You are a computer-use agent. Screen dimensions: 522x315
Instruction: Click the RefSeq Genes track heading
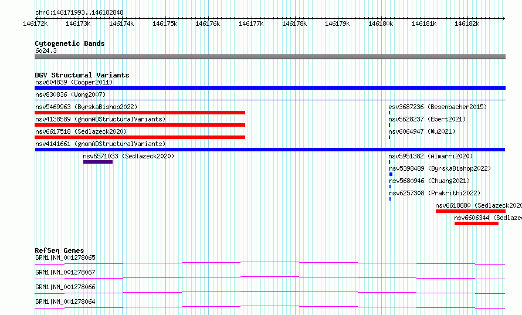(59, 250)
